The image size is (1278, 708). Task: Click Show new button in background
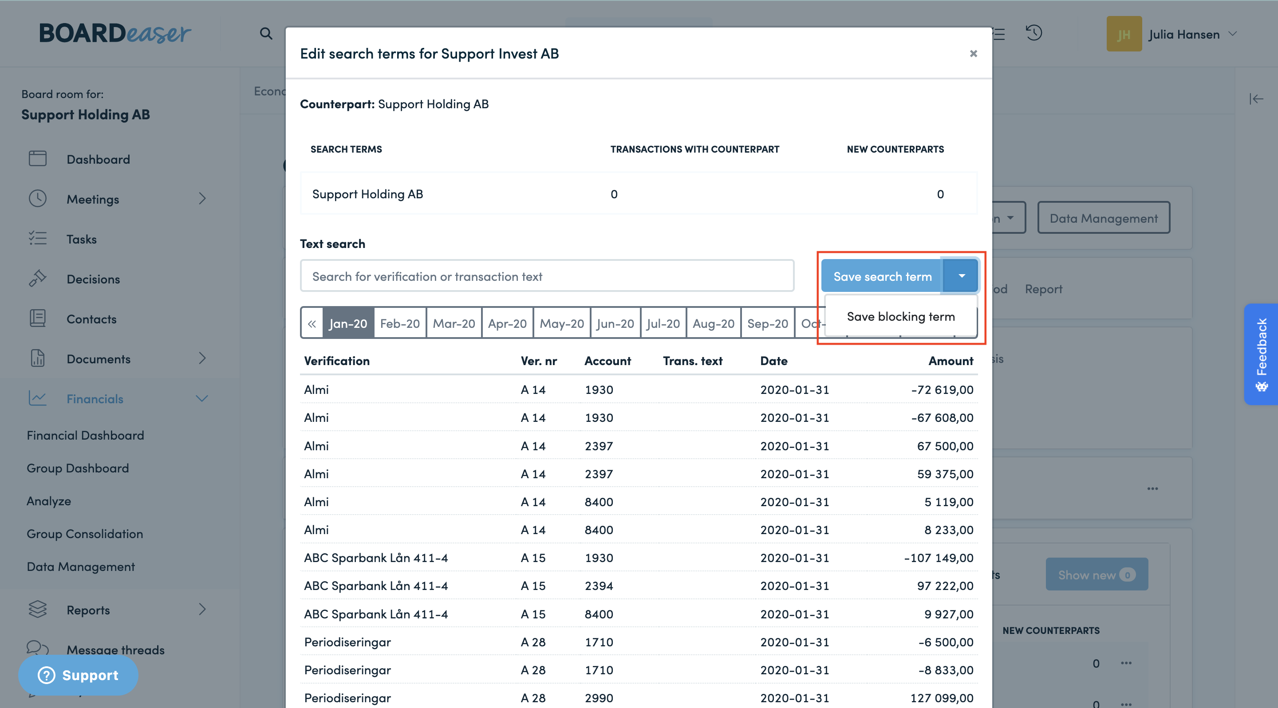click(1097, 574)
